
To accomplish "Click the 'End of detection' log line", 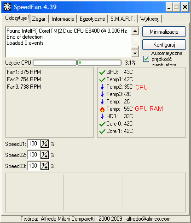I will coord(24,37).
